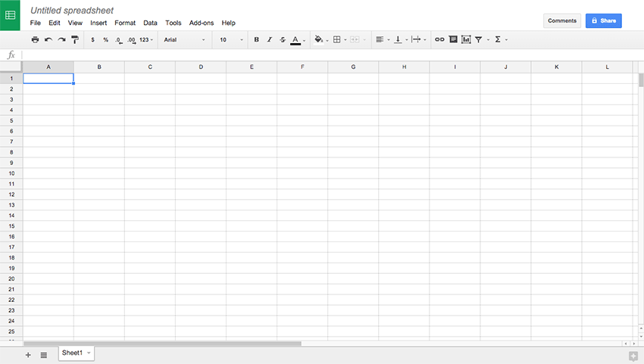The height and width of the screenshot is (364, 644).
Task: Open vertical align options
Action: point(398,40)
